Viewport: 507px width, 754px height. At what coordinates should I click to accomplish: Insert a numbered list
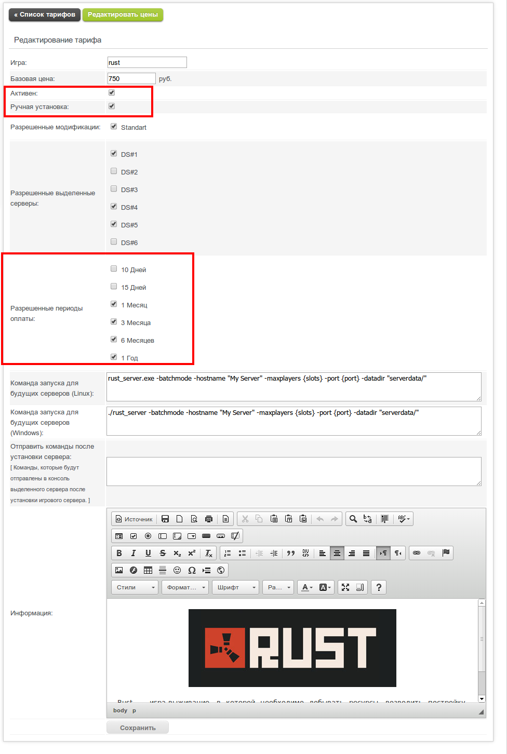[228, 553]
